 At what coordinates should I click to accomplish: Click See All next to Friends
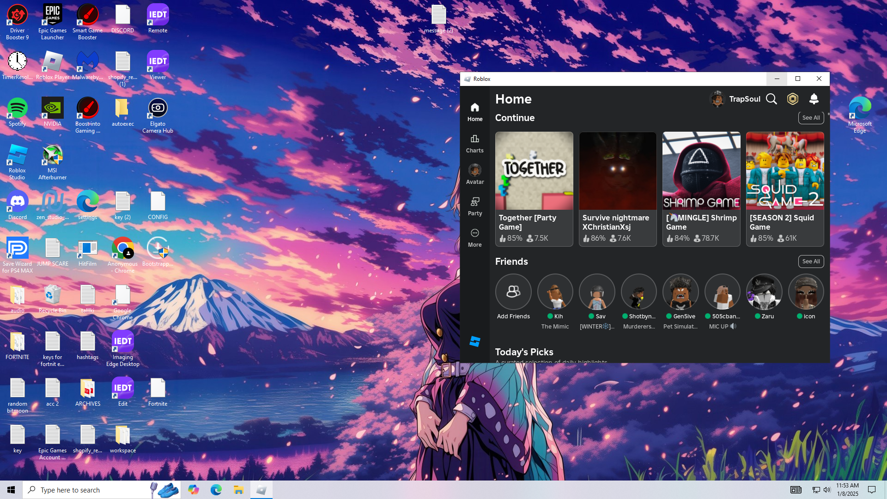pos(811,262)
